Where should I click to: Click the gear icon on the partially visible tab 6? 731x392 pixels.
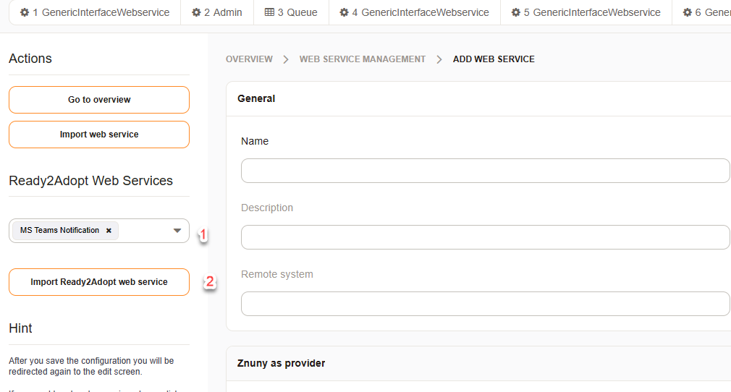pos(688,12)
